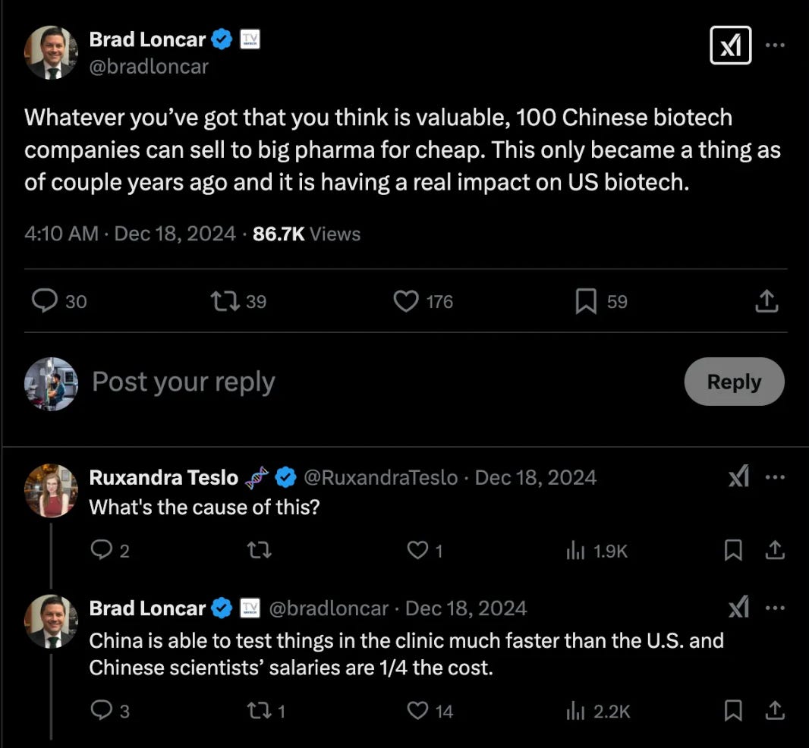Click the Reply button

coord(733,382)
